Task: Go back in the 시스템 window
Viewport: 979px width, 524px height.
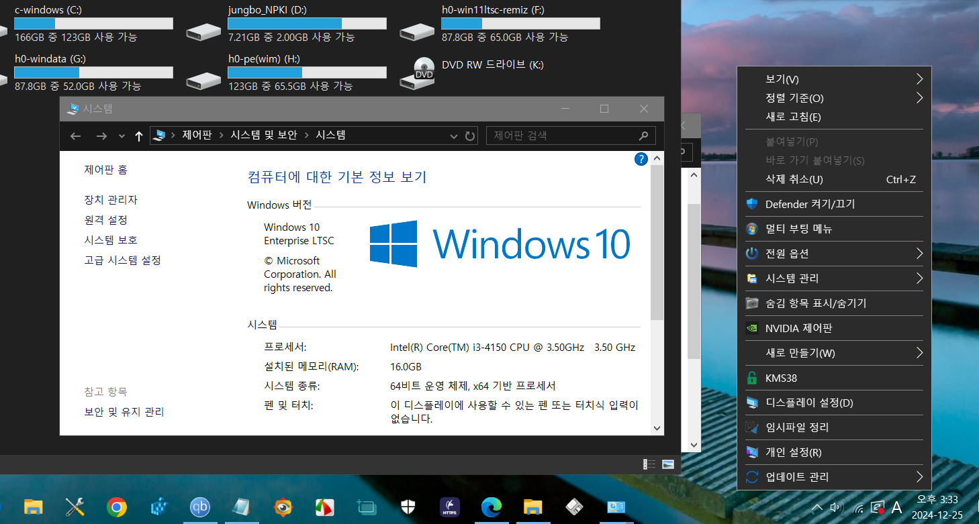Action: tap(75, 136)
